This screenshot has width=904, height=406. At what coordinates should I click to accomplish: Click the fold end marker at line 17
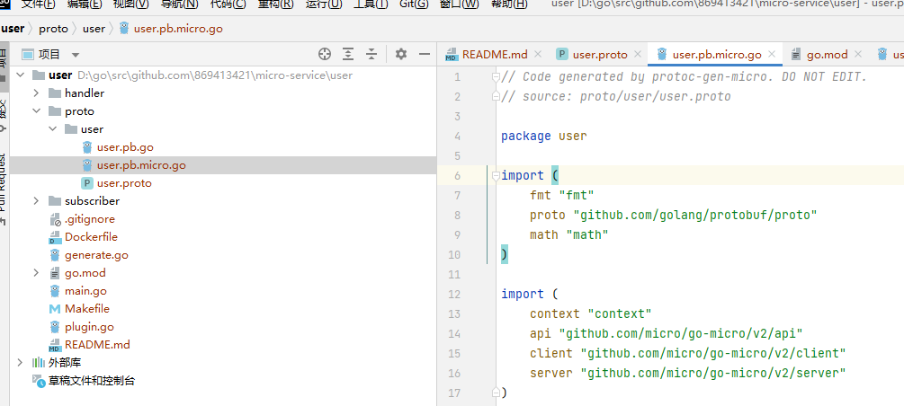tap(495, 393)
